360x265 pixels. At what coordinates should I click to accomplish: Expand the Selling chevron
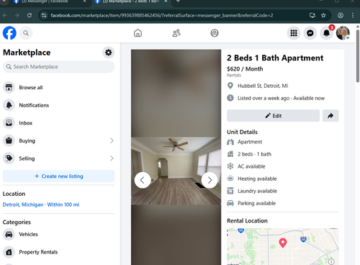click(x=112, y=158)
